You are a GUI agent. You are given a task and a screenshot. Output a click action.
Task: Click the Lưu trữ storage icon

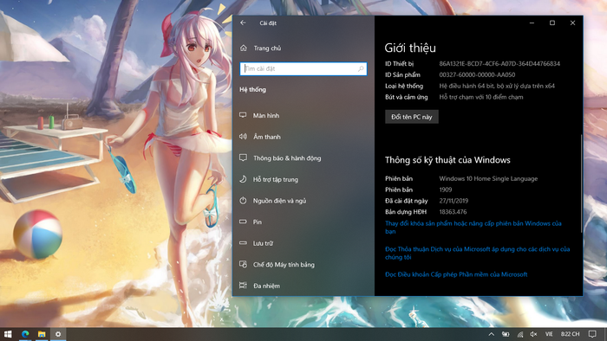[x=243, y=243]
